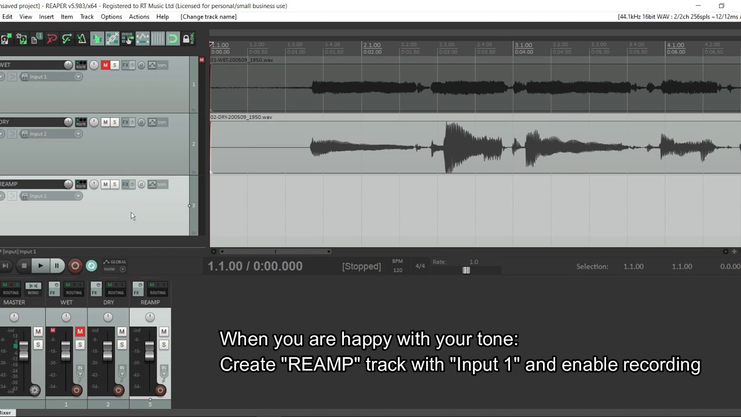The height and width of the screenshot is (417, 741).
Task: Open FX chain for REAMP track panel
Action: coord(126,184)
